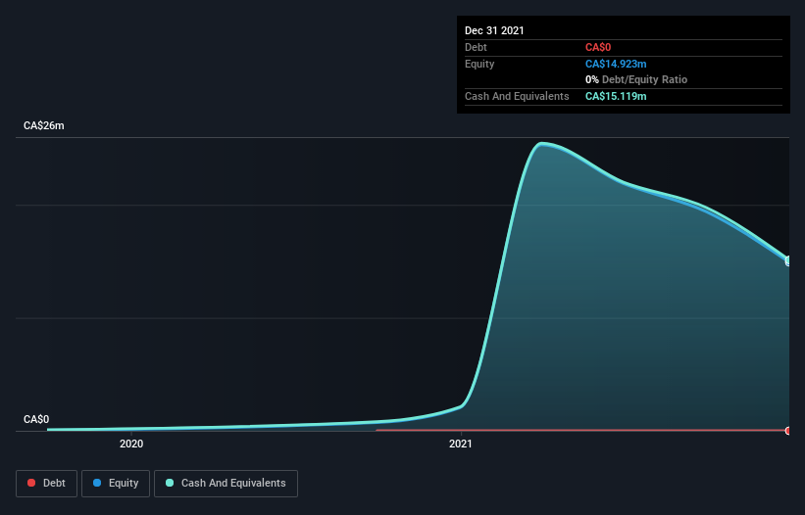805x515 pixels.
Task: Click the Debt row label in tooltip
Action: [x=476, y=48]
